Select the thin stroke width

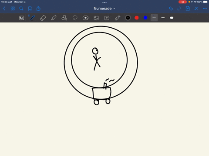click(154, 18)
